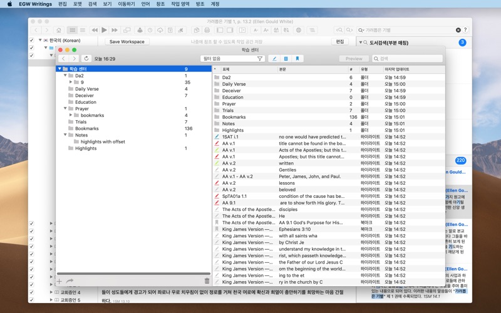The width and height of the screenshot is (501, 313).
Task: Collapse the 한국의 (Korean) tree node
Action: coord(40,40)
